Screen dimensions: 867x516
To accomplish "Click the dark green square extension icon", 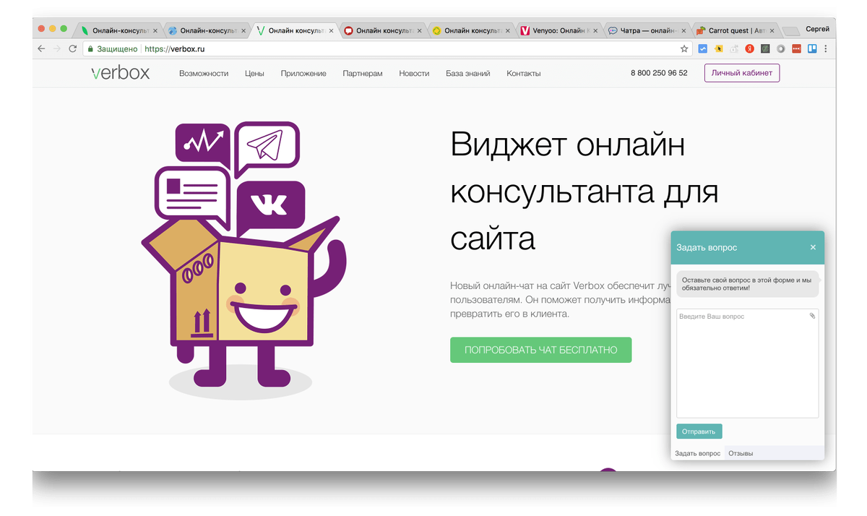I will coord(765,49).
